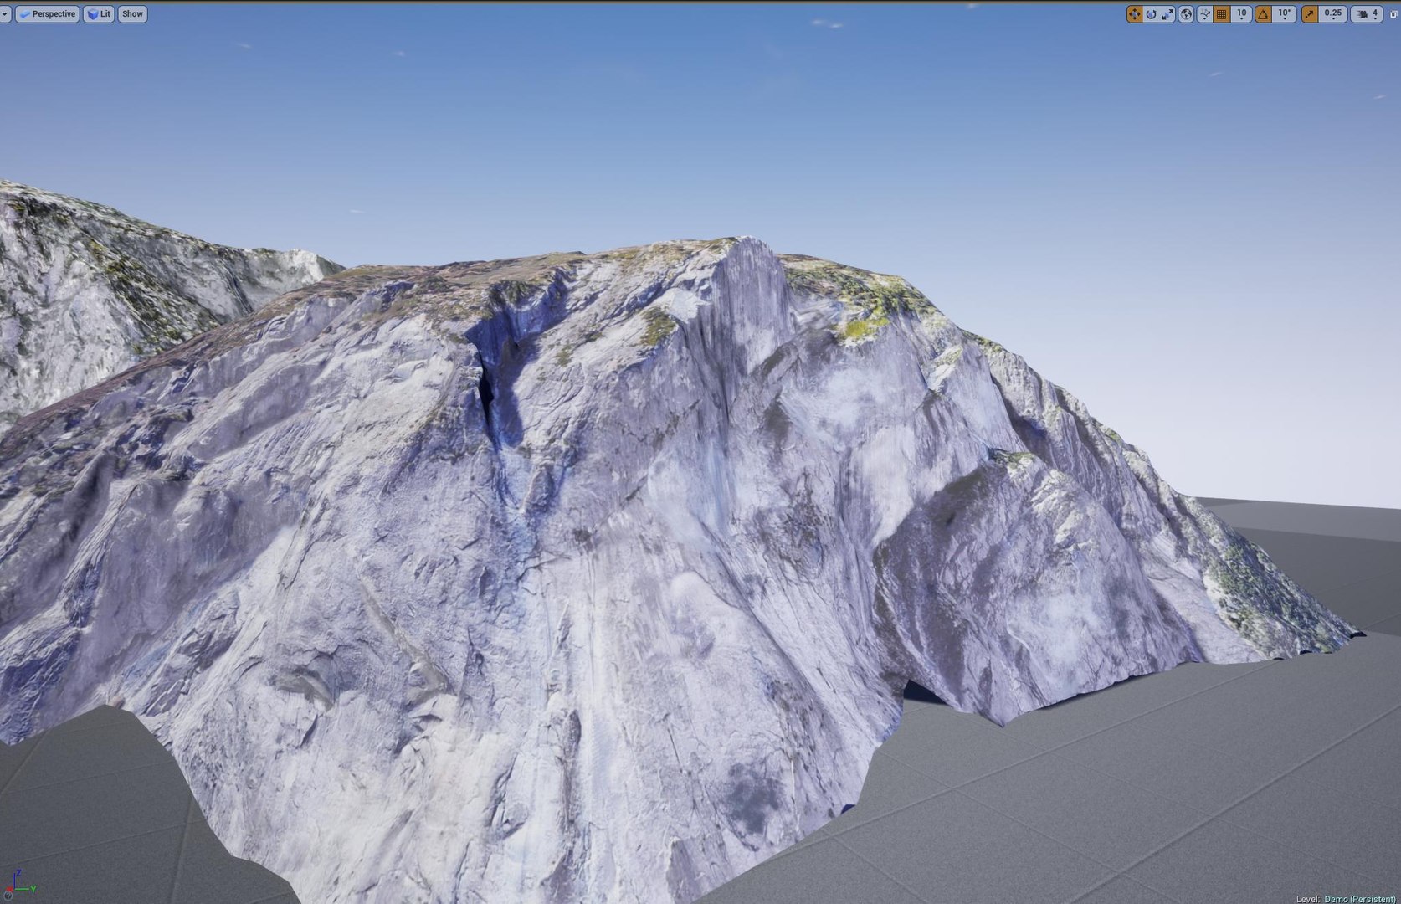Open the grid snap size 10 dropdown
This screenshot has width=1401, height=904.
1241,14
